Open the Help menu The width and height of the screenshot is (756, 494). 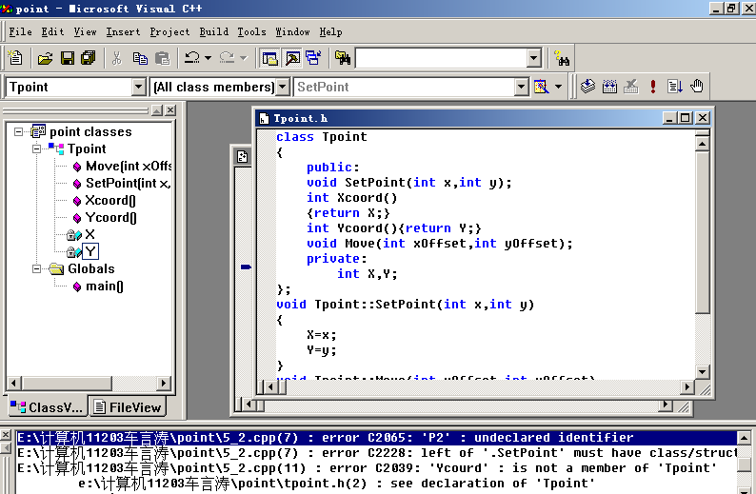[x=330, y=31]
